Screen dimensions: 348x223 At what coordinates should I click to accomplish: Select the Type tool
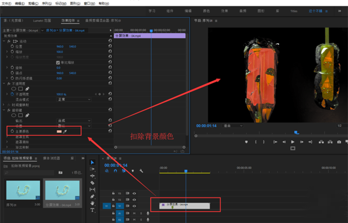tap(92, 210)
